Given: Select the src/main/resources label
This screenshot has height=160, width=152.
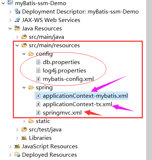Looking at the screenshot, I should 54,45.
